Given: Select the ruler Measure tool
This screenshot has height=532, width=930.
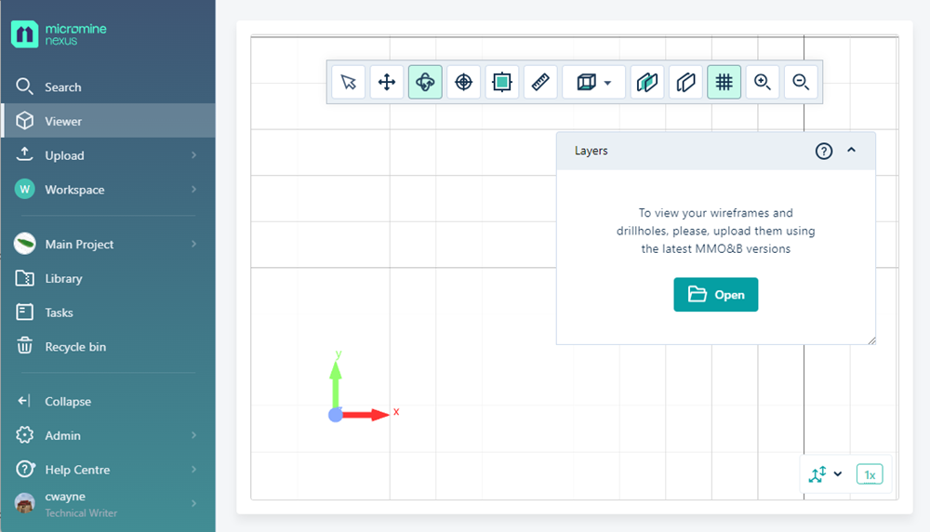Looking at the screenshot, I should tap(540, 82).
